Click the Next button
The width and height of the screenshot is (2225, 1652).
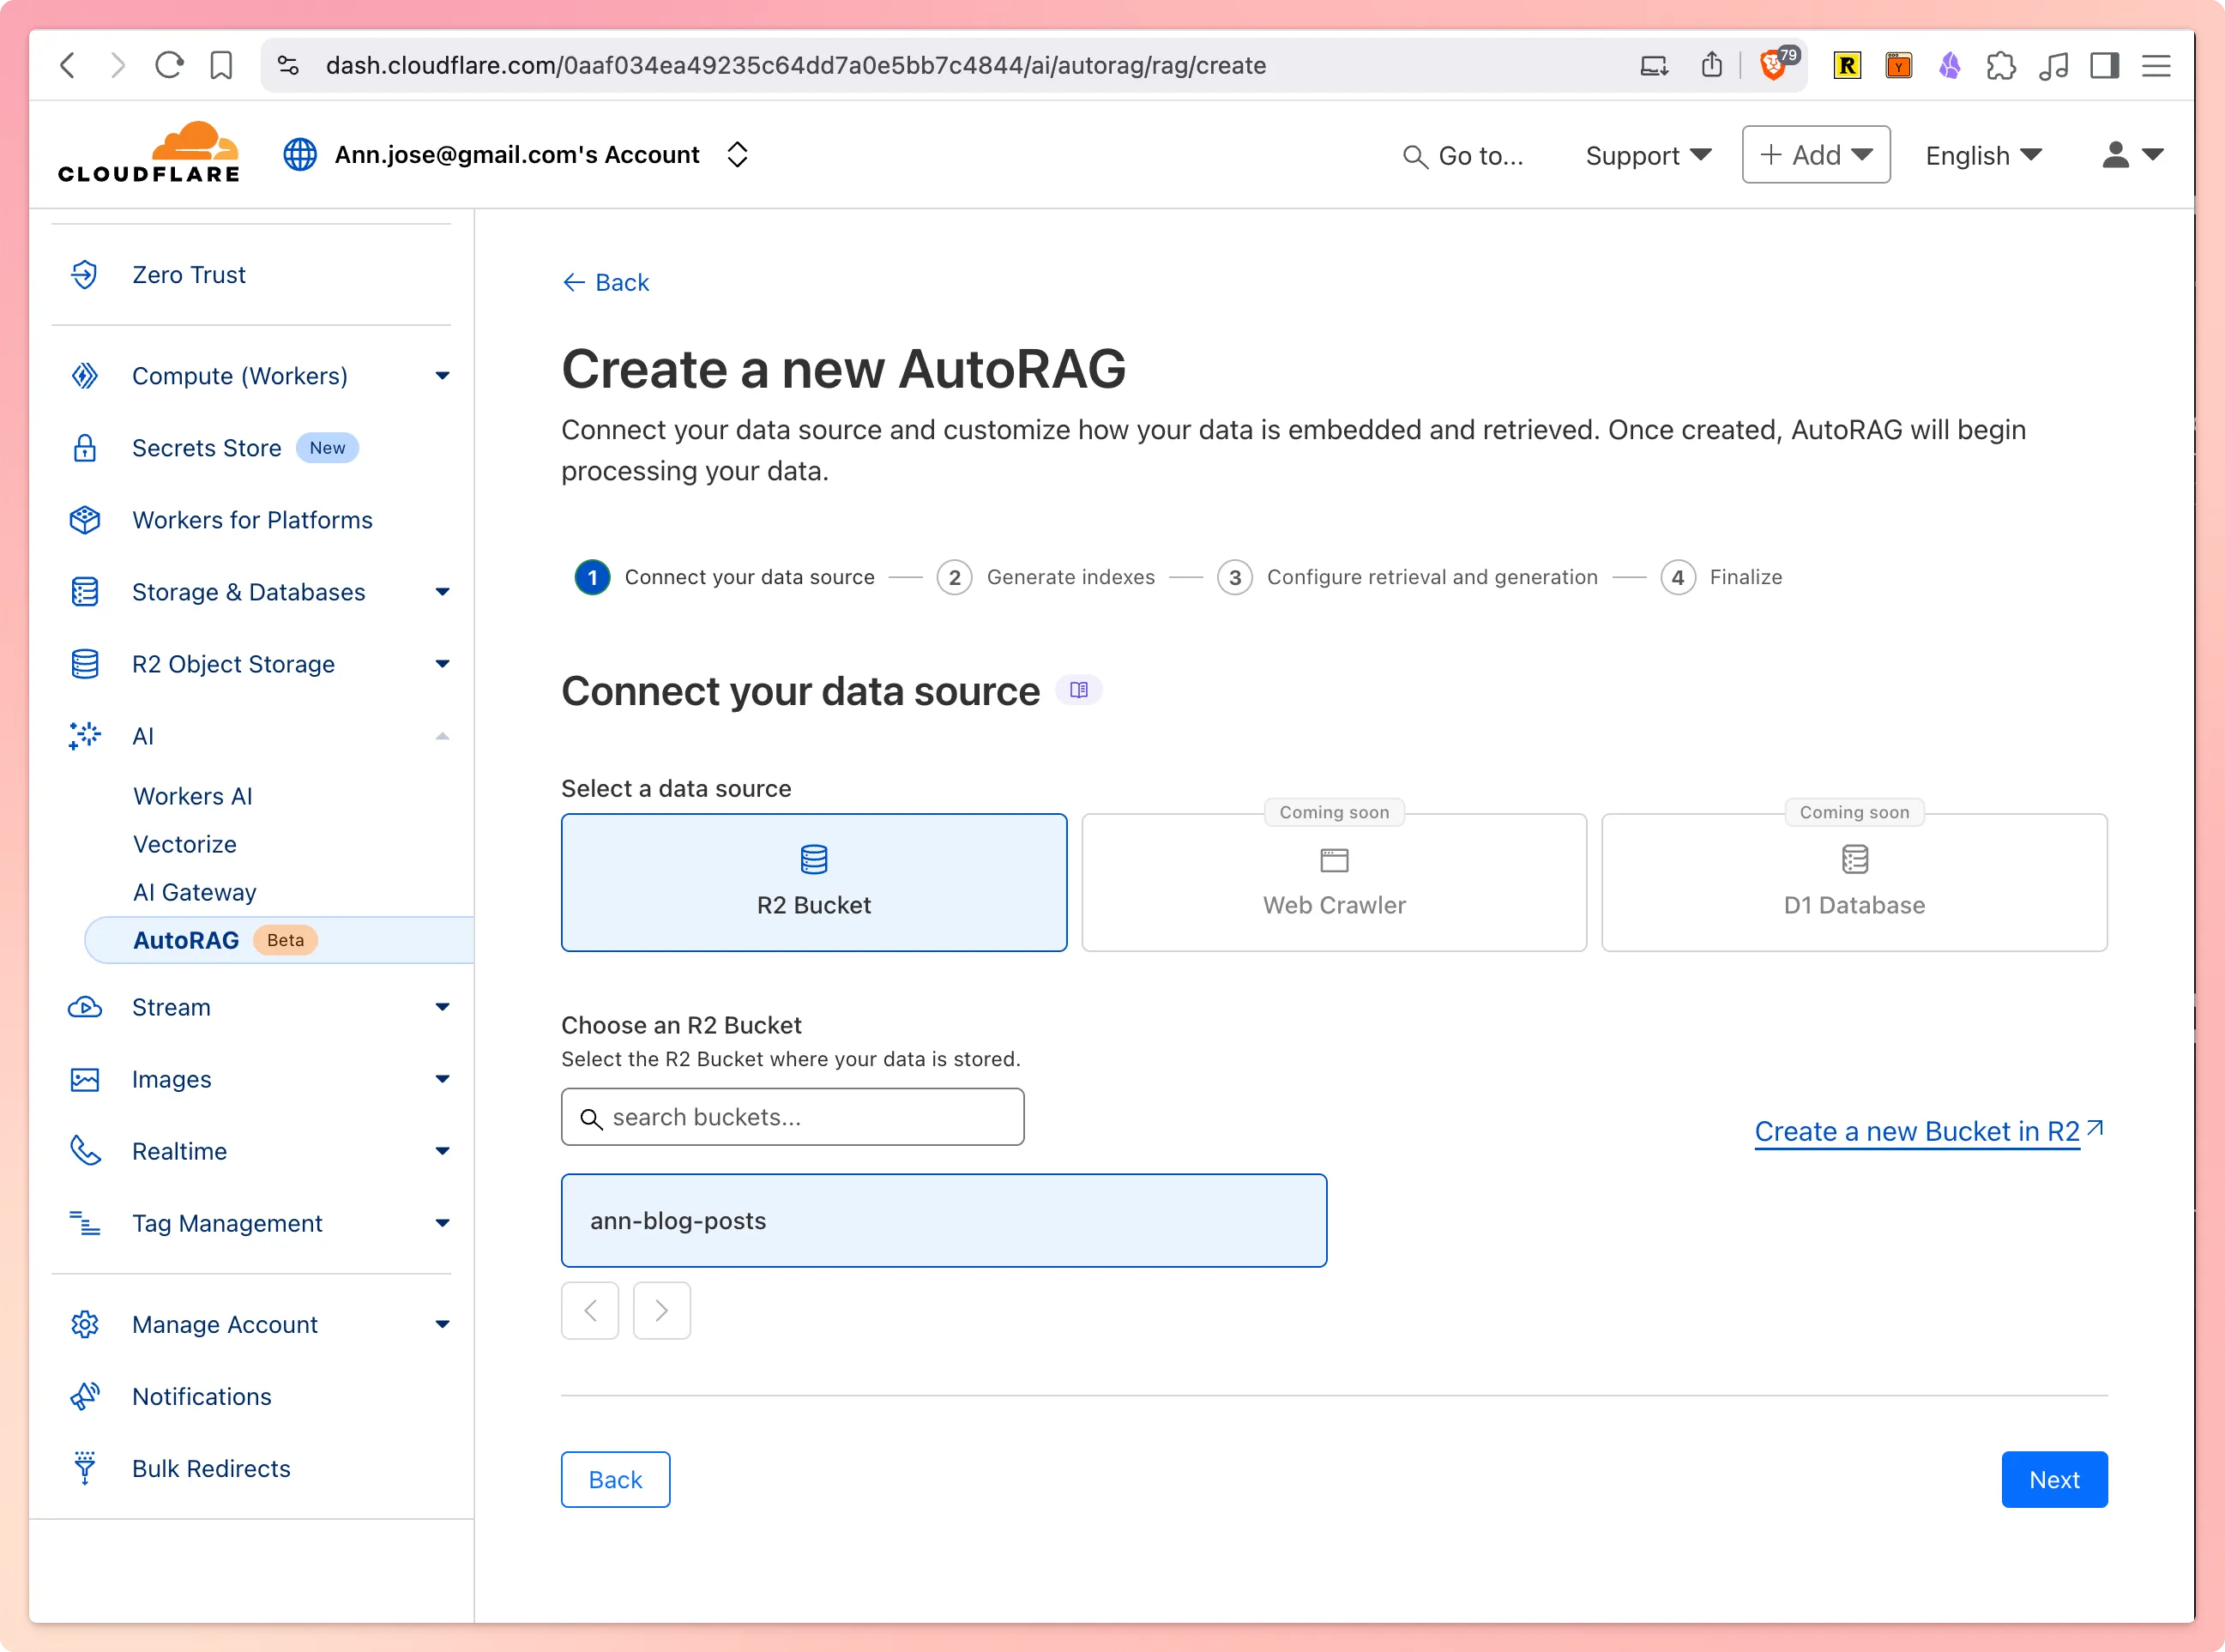click(x=2053, y=1479)
